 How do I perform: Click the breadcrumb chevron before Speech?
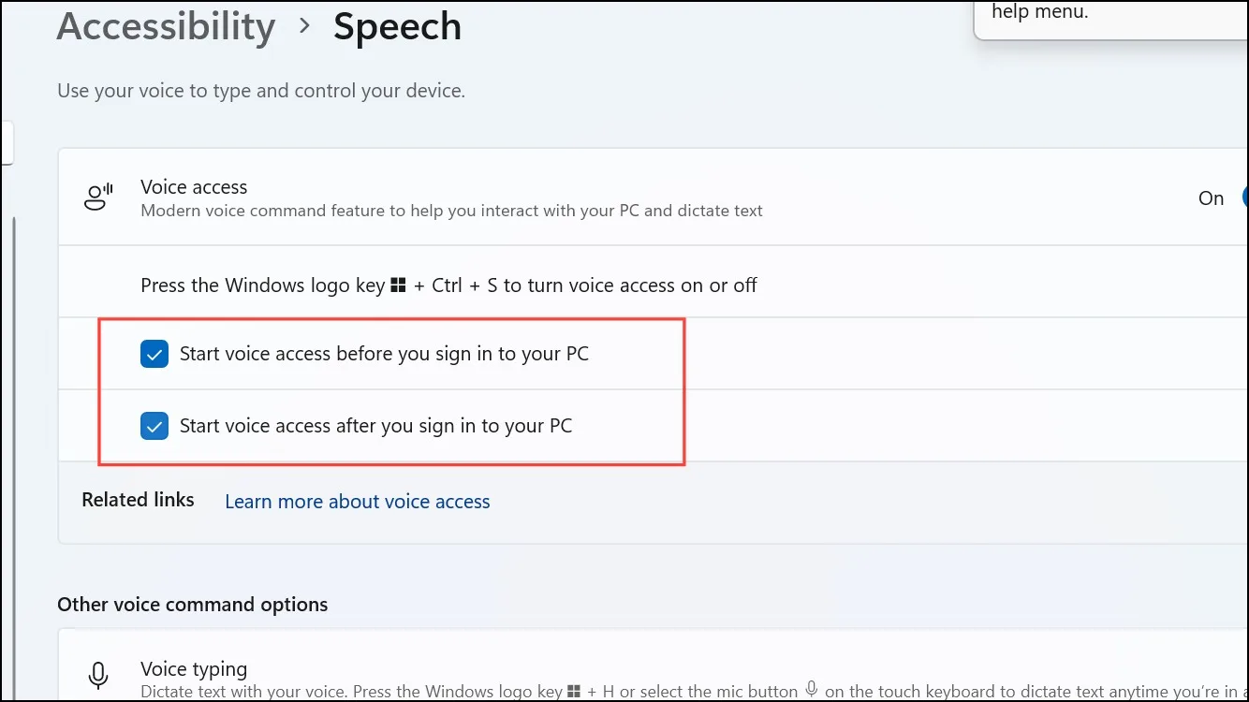click(x=304, y=26)
